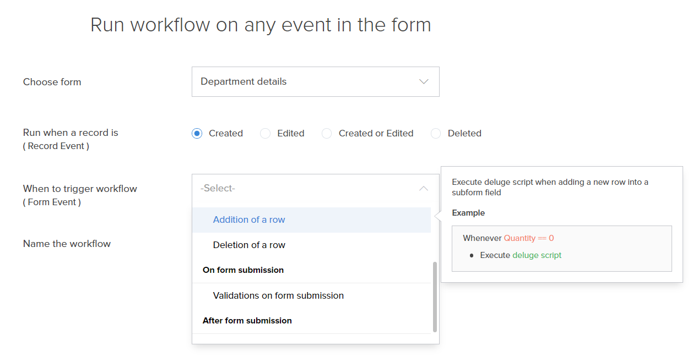The height and width of the screenshot is (357, 698).
Task: Click the Run when a record is label
Action: coord(71,133)
